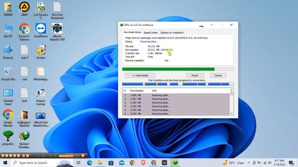Select connection row 6 with 3.655 MB
The image size is (298, 167).
(176, 114)
